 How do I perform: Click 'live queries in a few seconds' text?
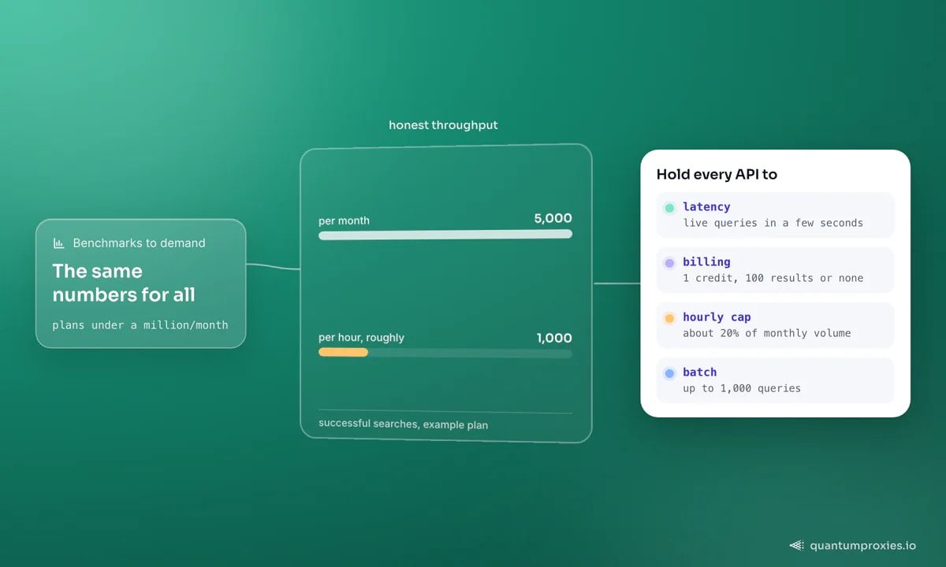773,223
